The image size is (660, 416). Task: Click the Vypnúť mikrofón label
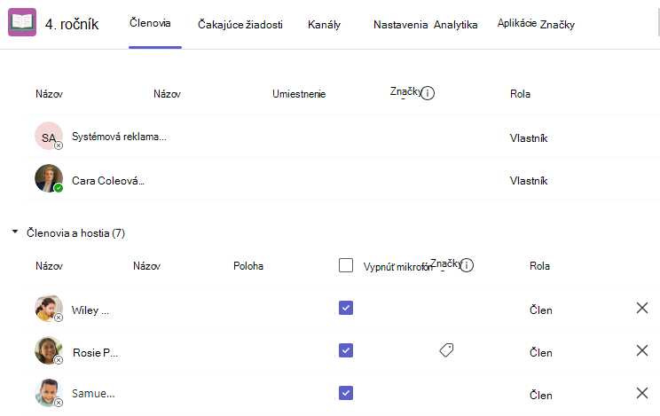pos(397,267)
